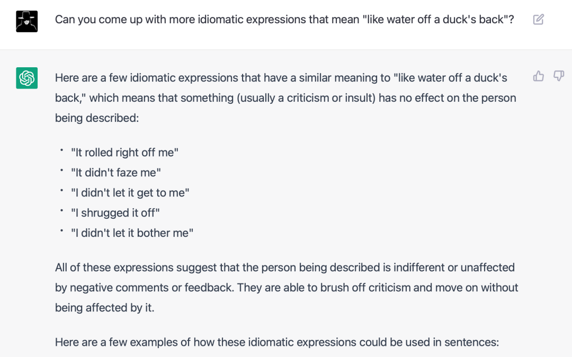Give the response a thumbs up
This screenshot has height=357, width=572.
click(539, 76)
